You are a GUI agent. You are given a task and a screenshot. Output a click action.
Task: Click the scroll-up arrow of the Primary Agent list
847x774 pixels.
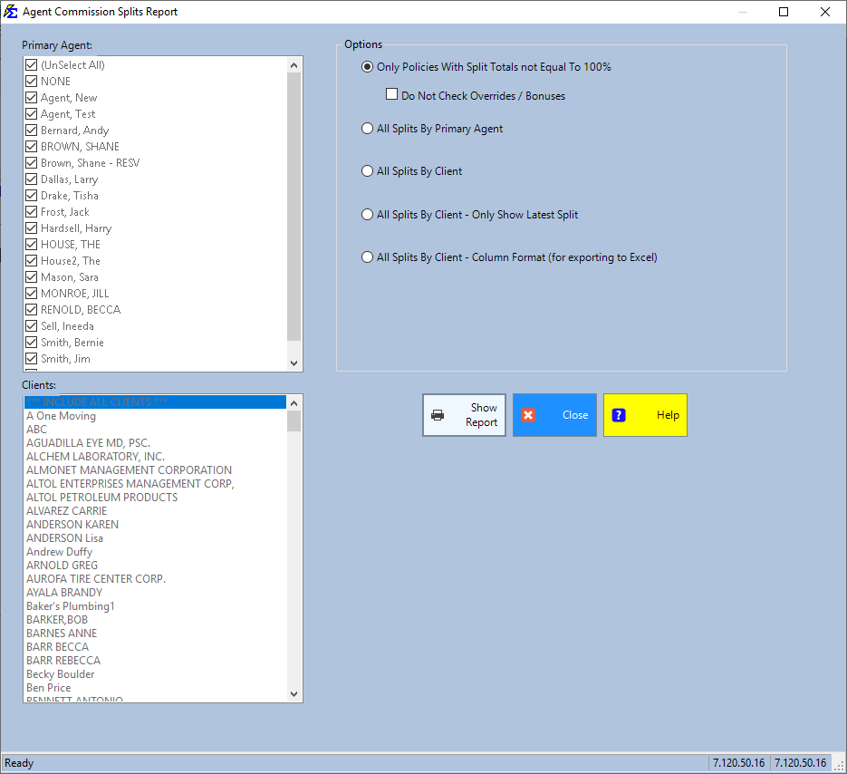click(294, 64)
